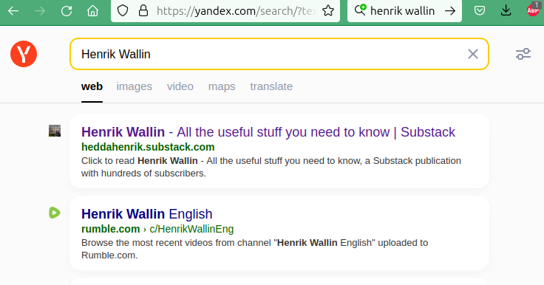Open the downloads panel
Image resolution: width=544 pixels, height=285 pixels.
tap(506, 11)
